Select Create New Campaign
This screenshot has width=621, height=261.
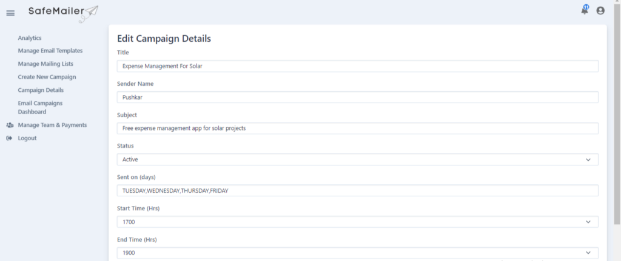point(47,77)
